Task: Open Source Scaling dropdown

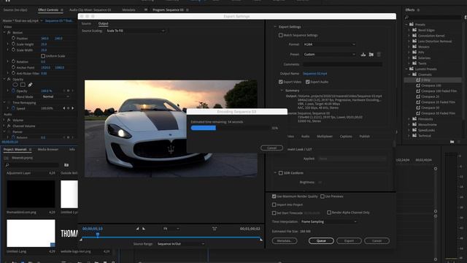Action: tap(135, 31)
